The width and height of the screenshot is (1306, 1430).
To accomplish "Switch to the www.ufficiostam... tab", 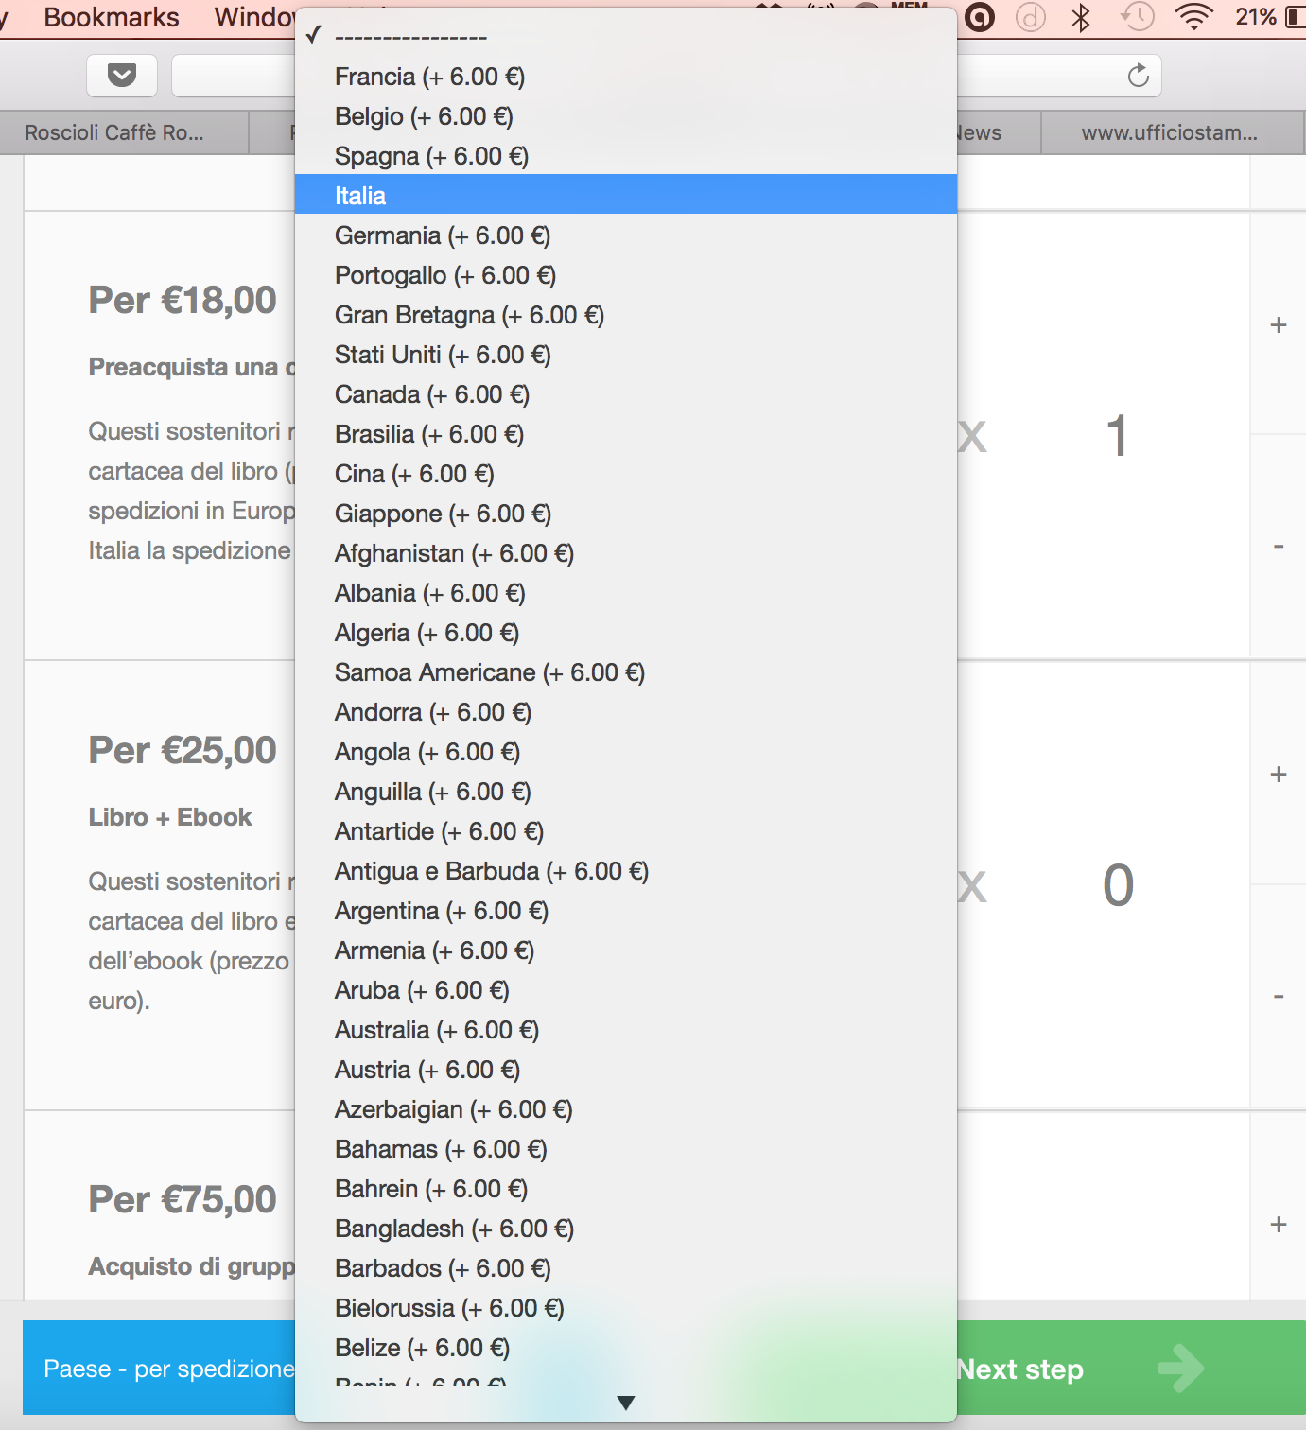I will click(1169, 133).
